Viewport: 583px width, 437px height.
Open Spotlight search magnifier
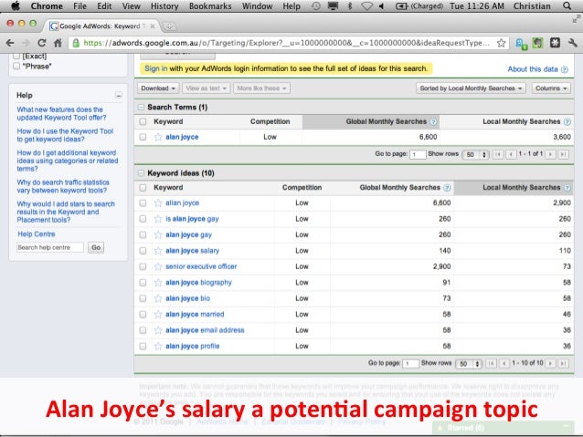tap(567, 6)
